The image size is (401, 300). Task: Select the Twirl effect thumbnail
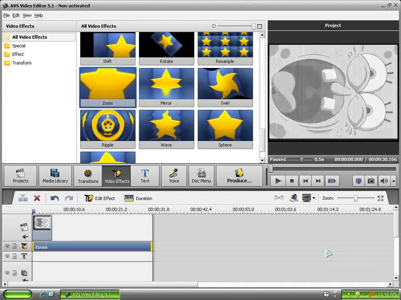point(225,87)
